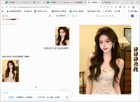Copy the previous response with copy icon
140x102 pixels.
3,24
